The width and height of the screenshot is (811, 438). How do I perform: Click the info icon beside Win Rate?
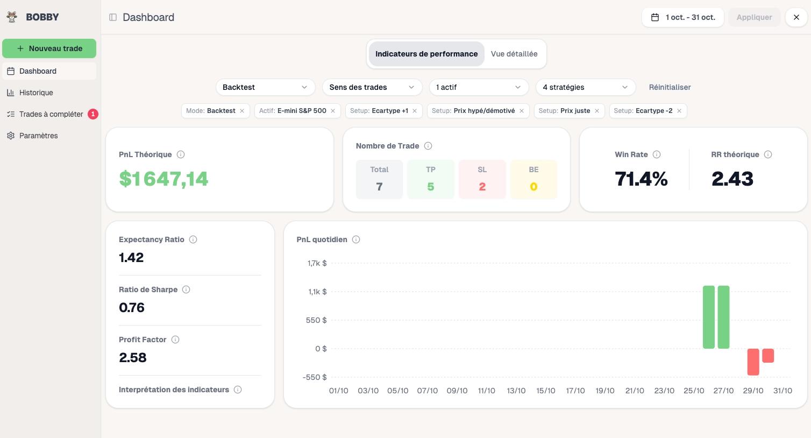pos(657,154)
